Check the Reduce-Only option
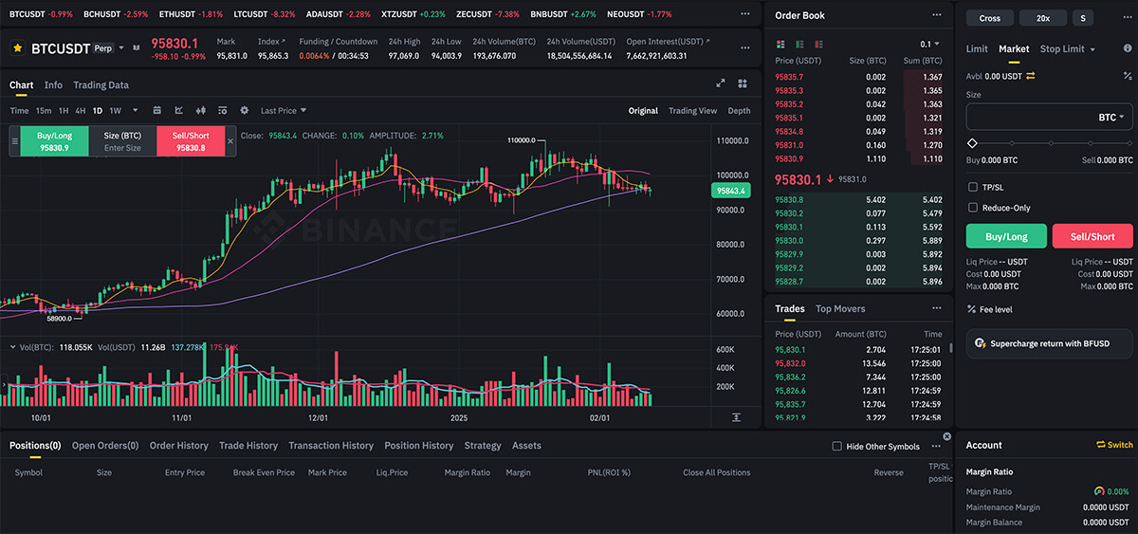The width and height of the screenshot is (1138, 534). pos(973,208)
